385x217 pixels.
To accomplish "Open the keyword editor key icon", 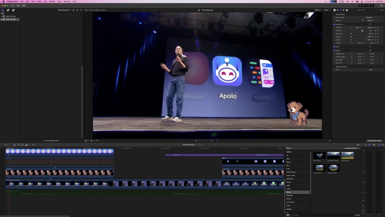I will click(18, 5).
